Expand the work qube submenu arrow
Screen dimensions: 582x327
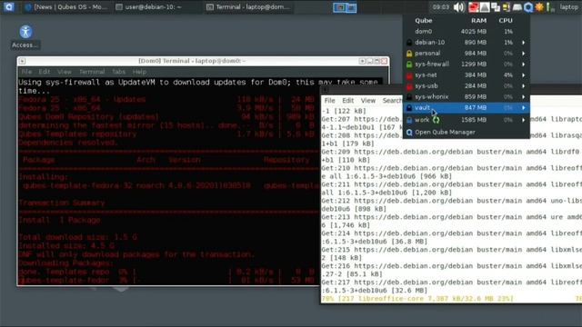[x=524, y=120]
